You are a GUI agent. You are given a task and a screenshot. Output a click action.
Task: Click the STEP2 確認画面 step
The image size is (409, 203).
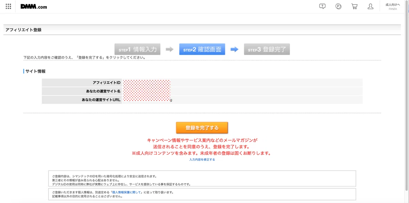[x=202, y=49]
